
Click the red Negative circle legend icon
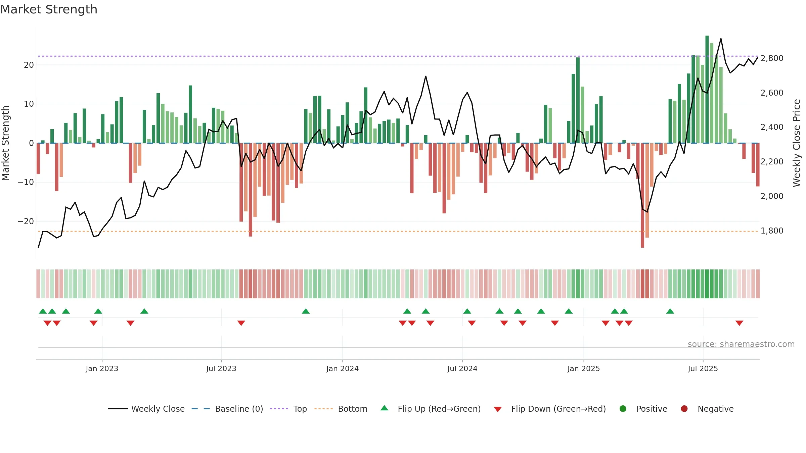pyautogui.click(x=684, y=409)
